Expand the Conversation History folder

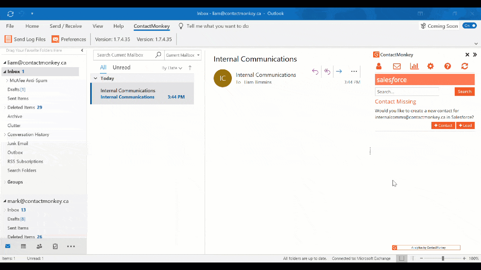pyautogui.click(x=5, y=135)
